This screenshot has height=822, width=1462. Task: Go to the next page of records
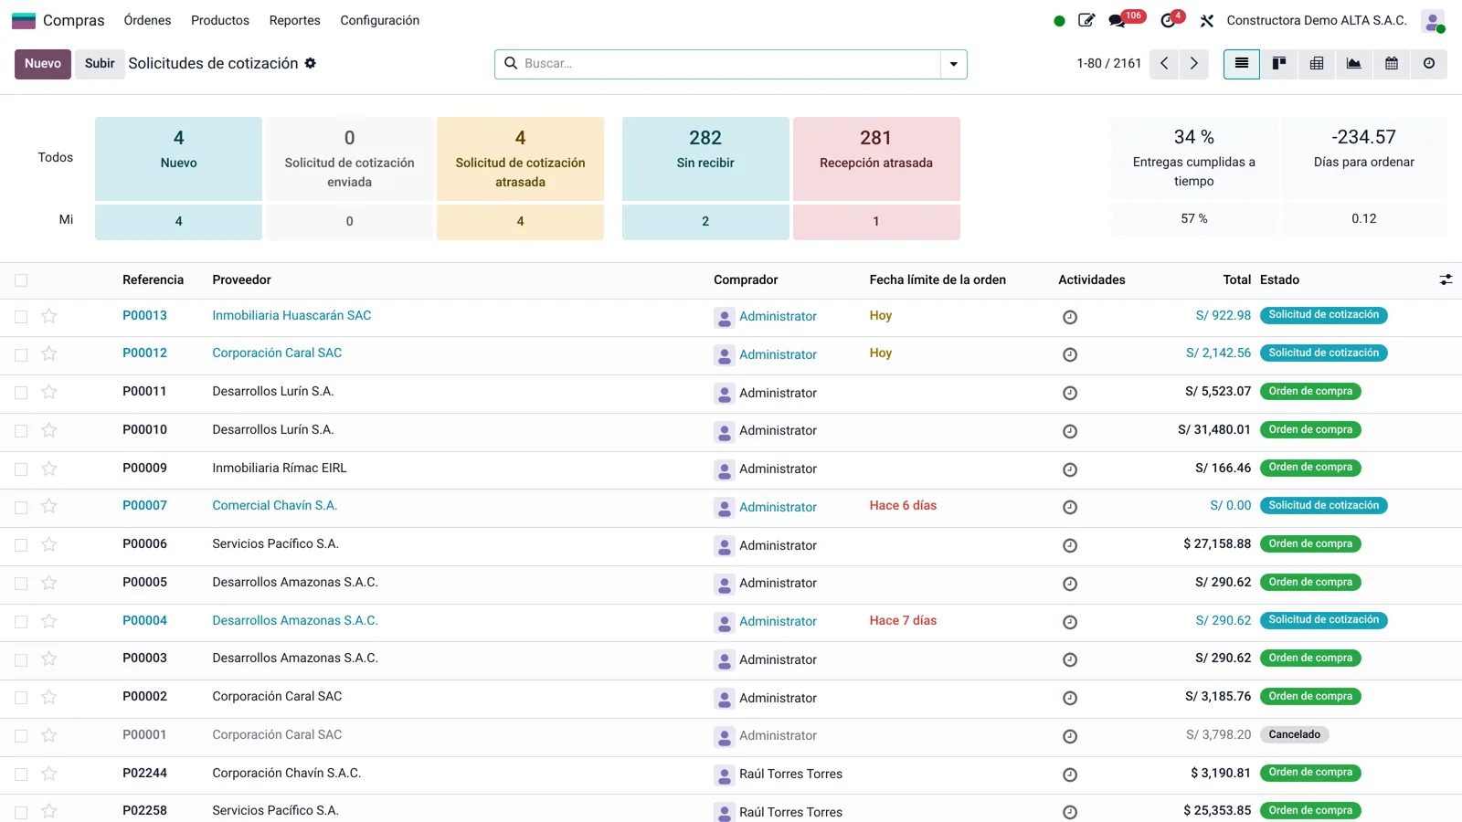1194,64
